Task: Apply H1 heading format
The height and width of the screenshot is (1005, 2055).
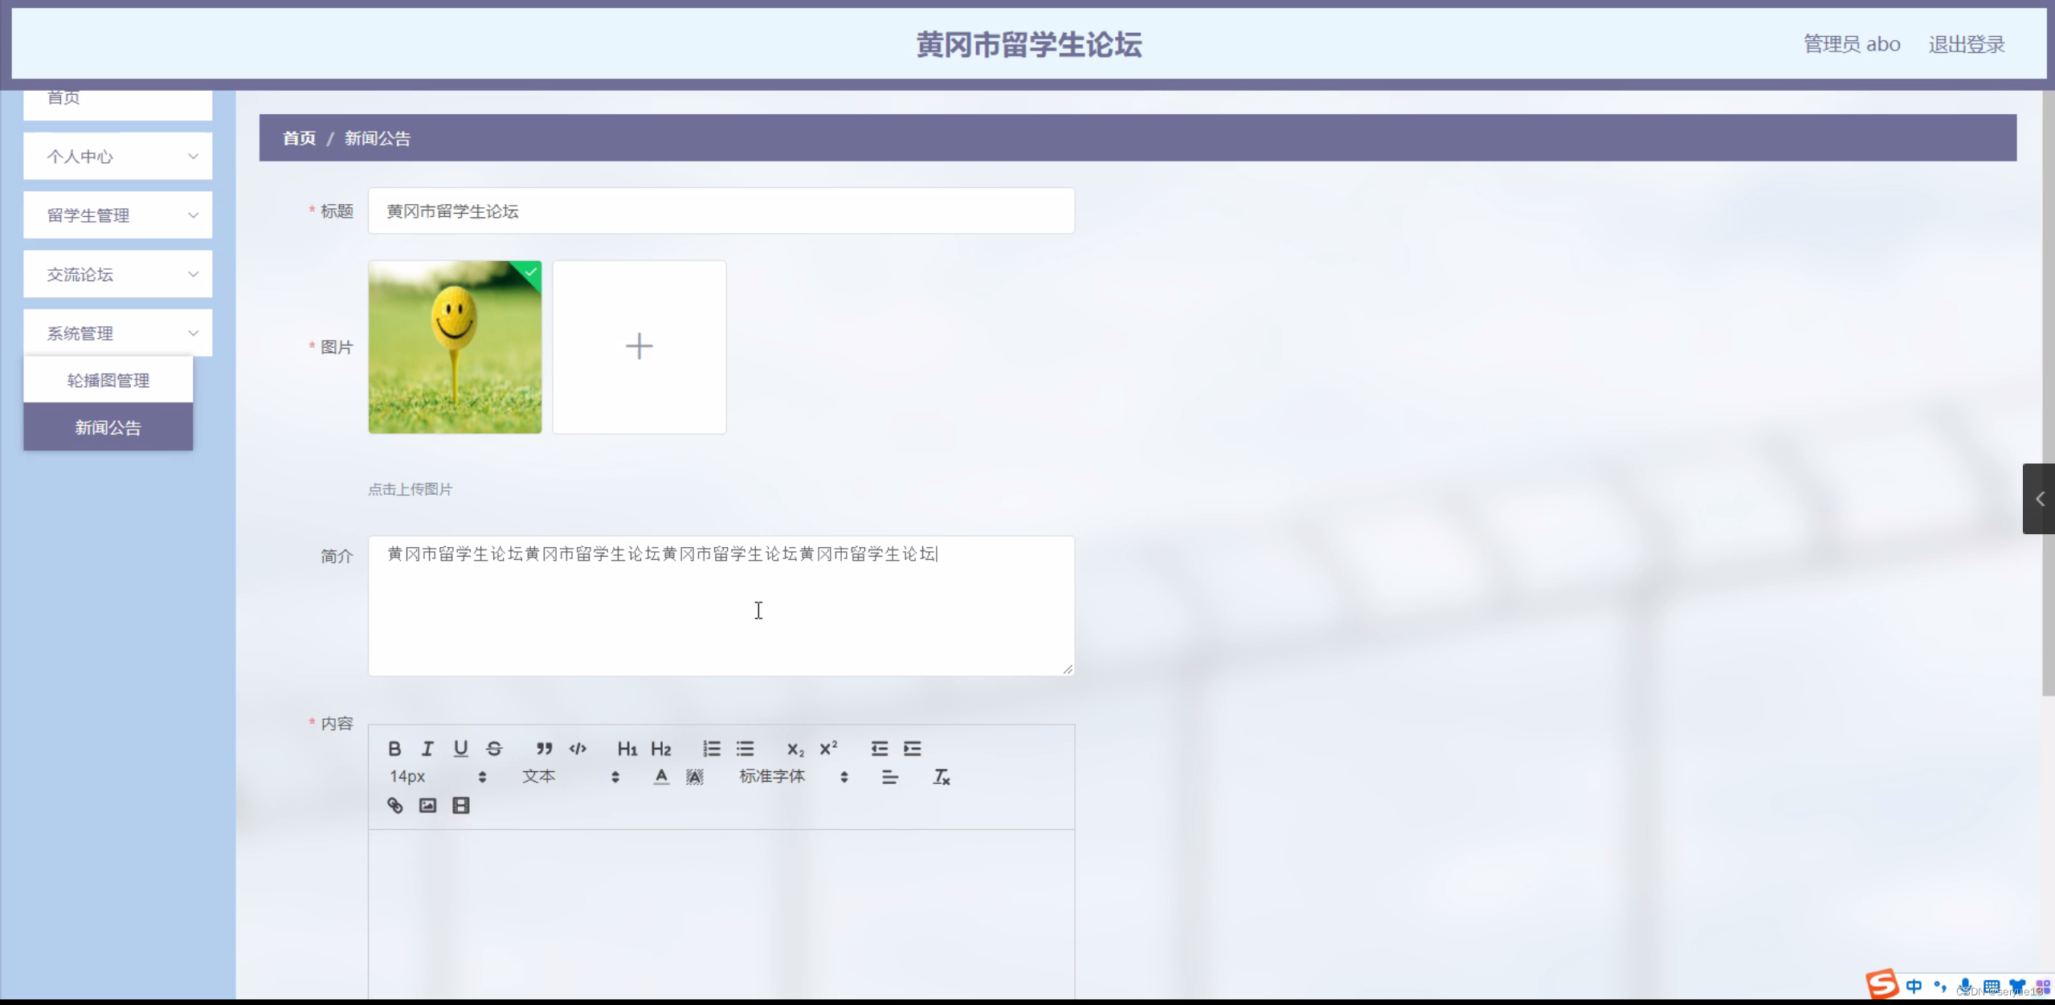Action: click(627, 749)
